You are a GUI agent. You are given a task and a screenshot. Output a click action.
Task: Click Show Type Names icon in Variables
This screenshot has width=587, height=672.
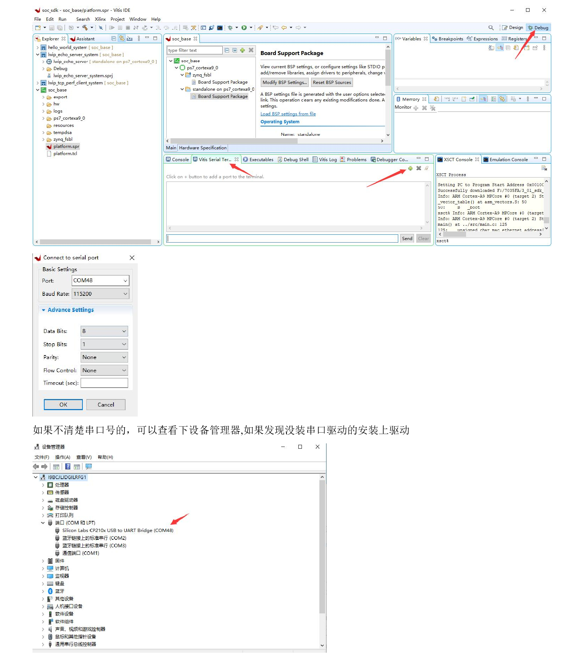click(491, 48)
